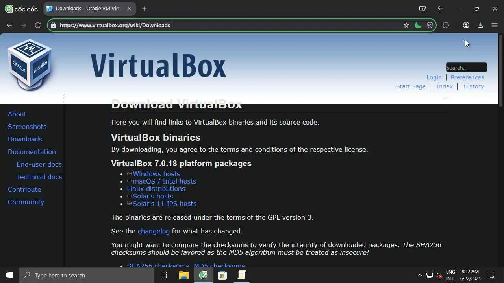The height and width of the screenshot is (283, 504).
Task: Open the user profile icon
Action: (x=466, y=25)
